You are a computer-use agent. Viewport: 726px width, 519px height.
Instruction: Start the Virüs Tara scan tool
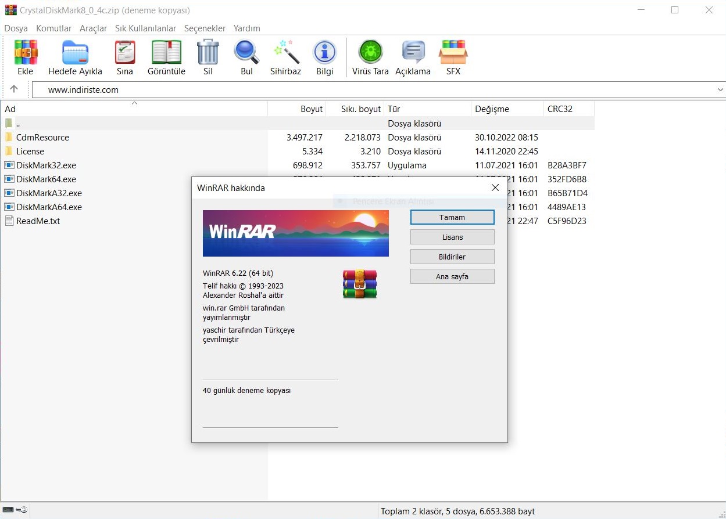370,52
